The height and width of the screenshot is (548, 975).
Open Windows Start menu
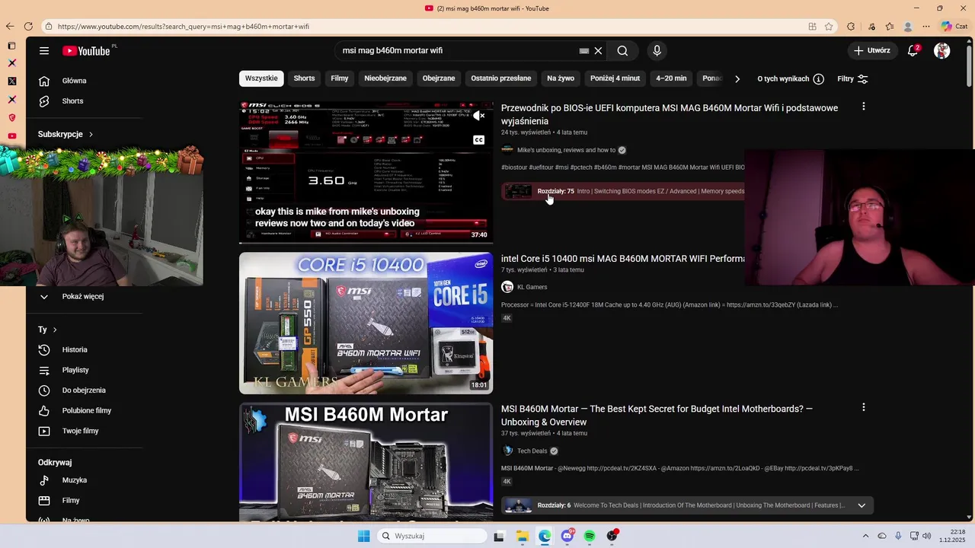point(363,536)
